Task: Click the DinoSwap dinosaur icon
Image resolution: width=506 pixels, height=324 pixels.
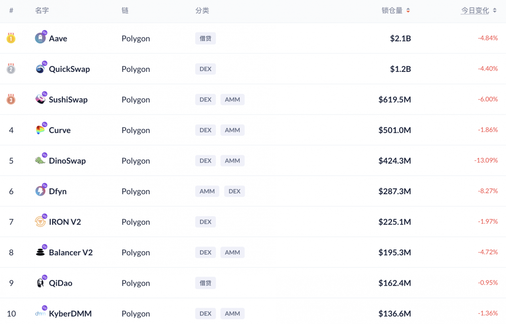Action: click(x=40, y=161)
